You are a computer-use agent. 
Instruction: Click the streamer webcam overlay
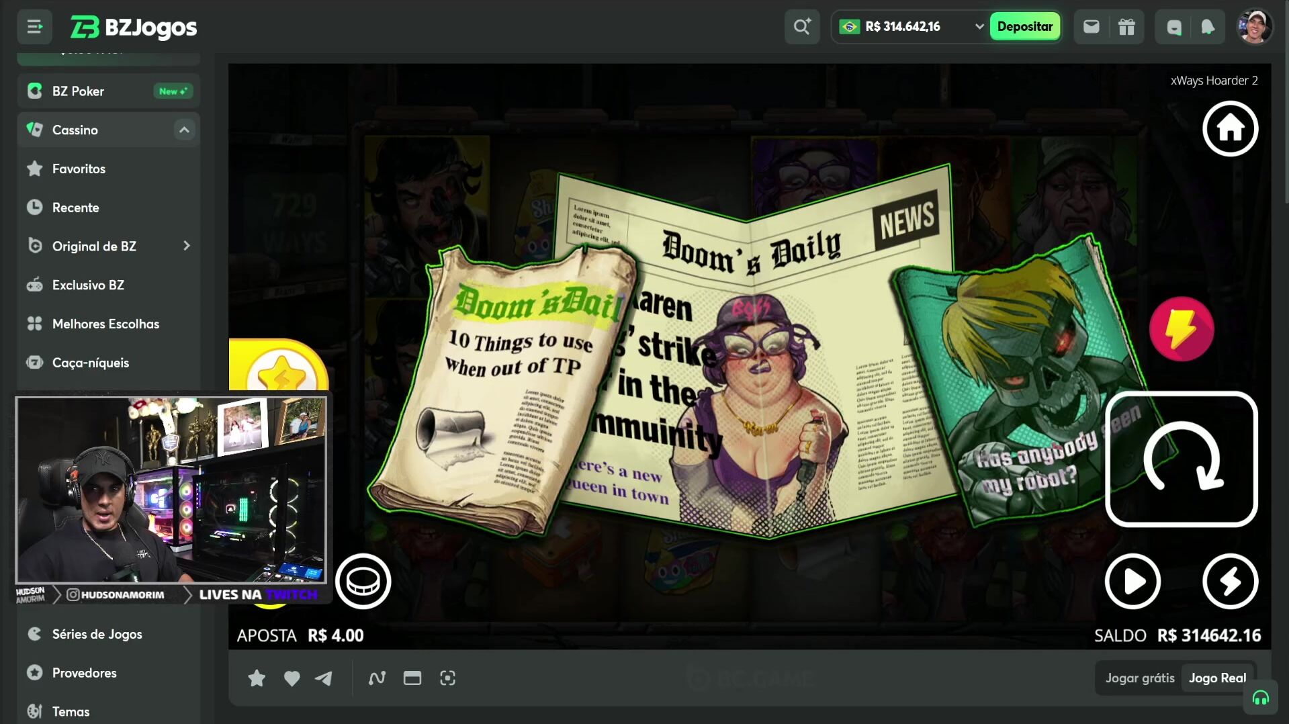click(171, 490)
